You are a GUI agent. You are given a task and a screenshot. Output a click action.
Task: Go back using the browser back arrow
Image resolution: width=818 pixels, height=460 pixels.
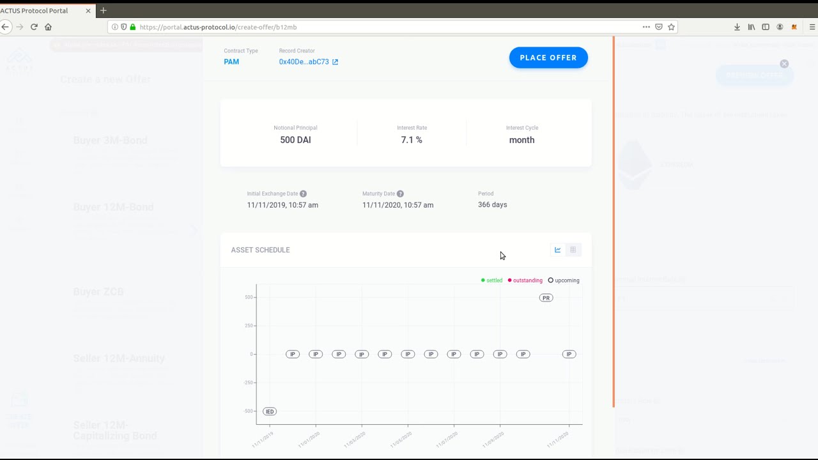(x=5, y=27)
